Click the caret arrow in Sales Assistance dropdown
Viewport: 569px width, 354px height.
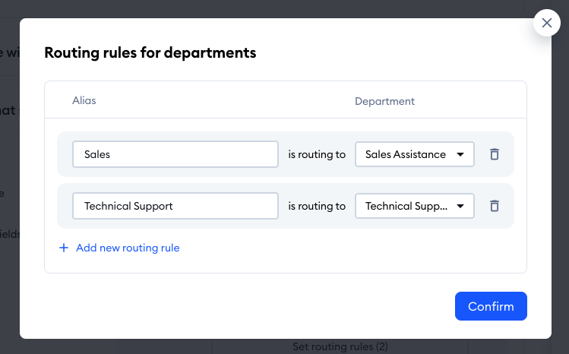[x=460, y=154]
